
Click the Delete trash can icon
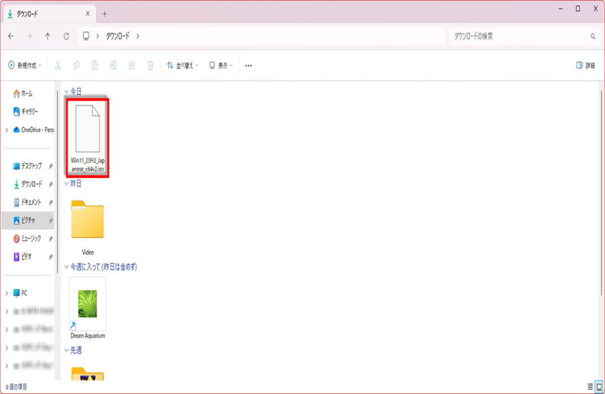coord(150,66)
